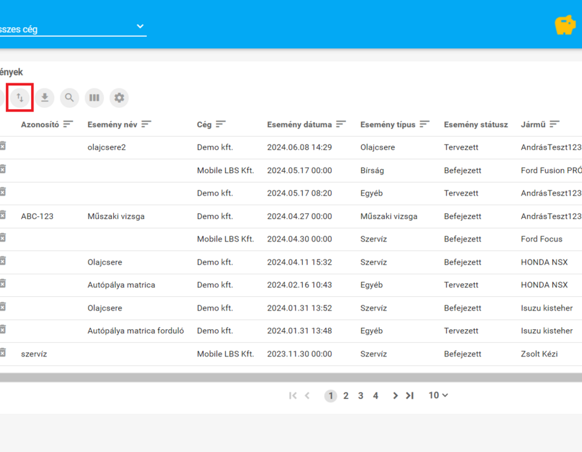Click the download toolbar icon

click(45, 98)
